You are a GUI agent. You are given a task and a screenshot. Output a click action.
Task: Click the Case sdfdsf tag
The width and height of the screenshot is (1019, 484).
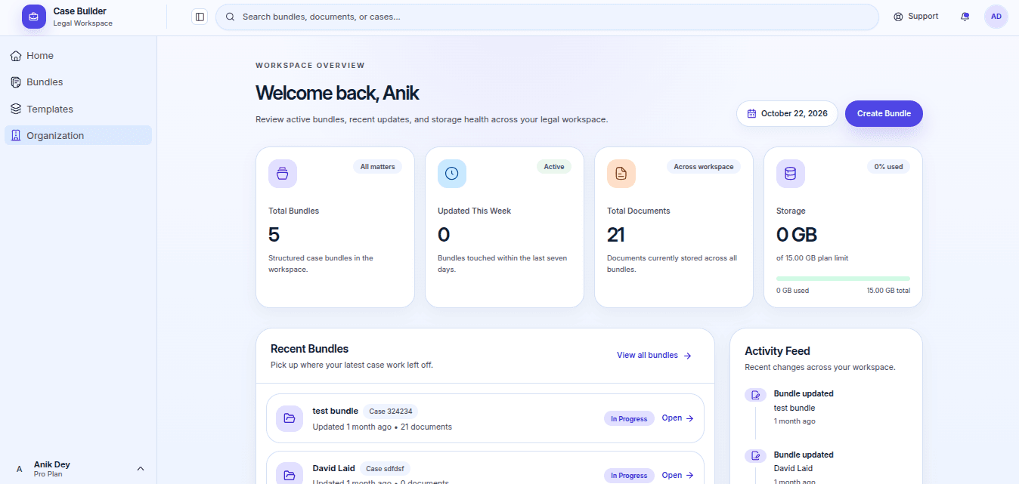[385, 469]
